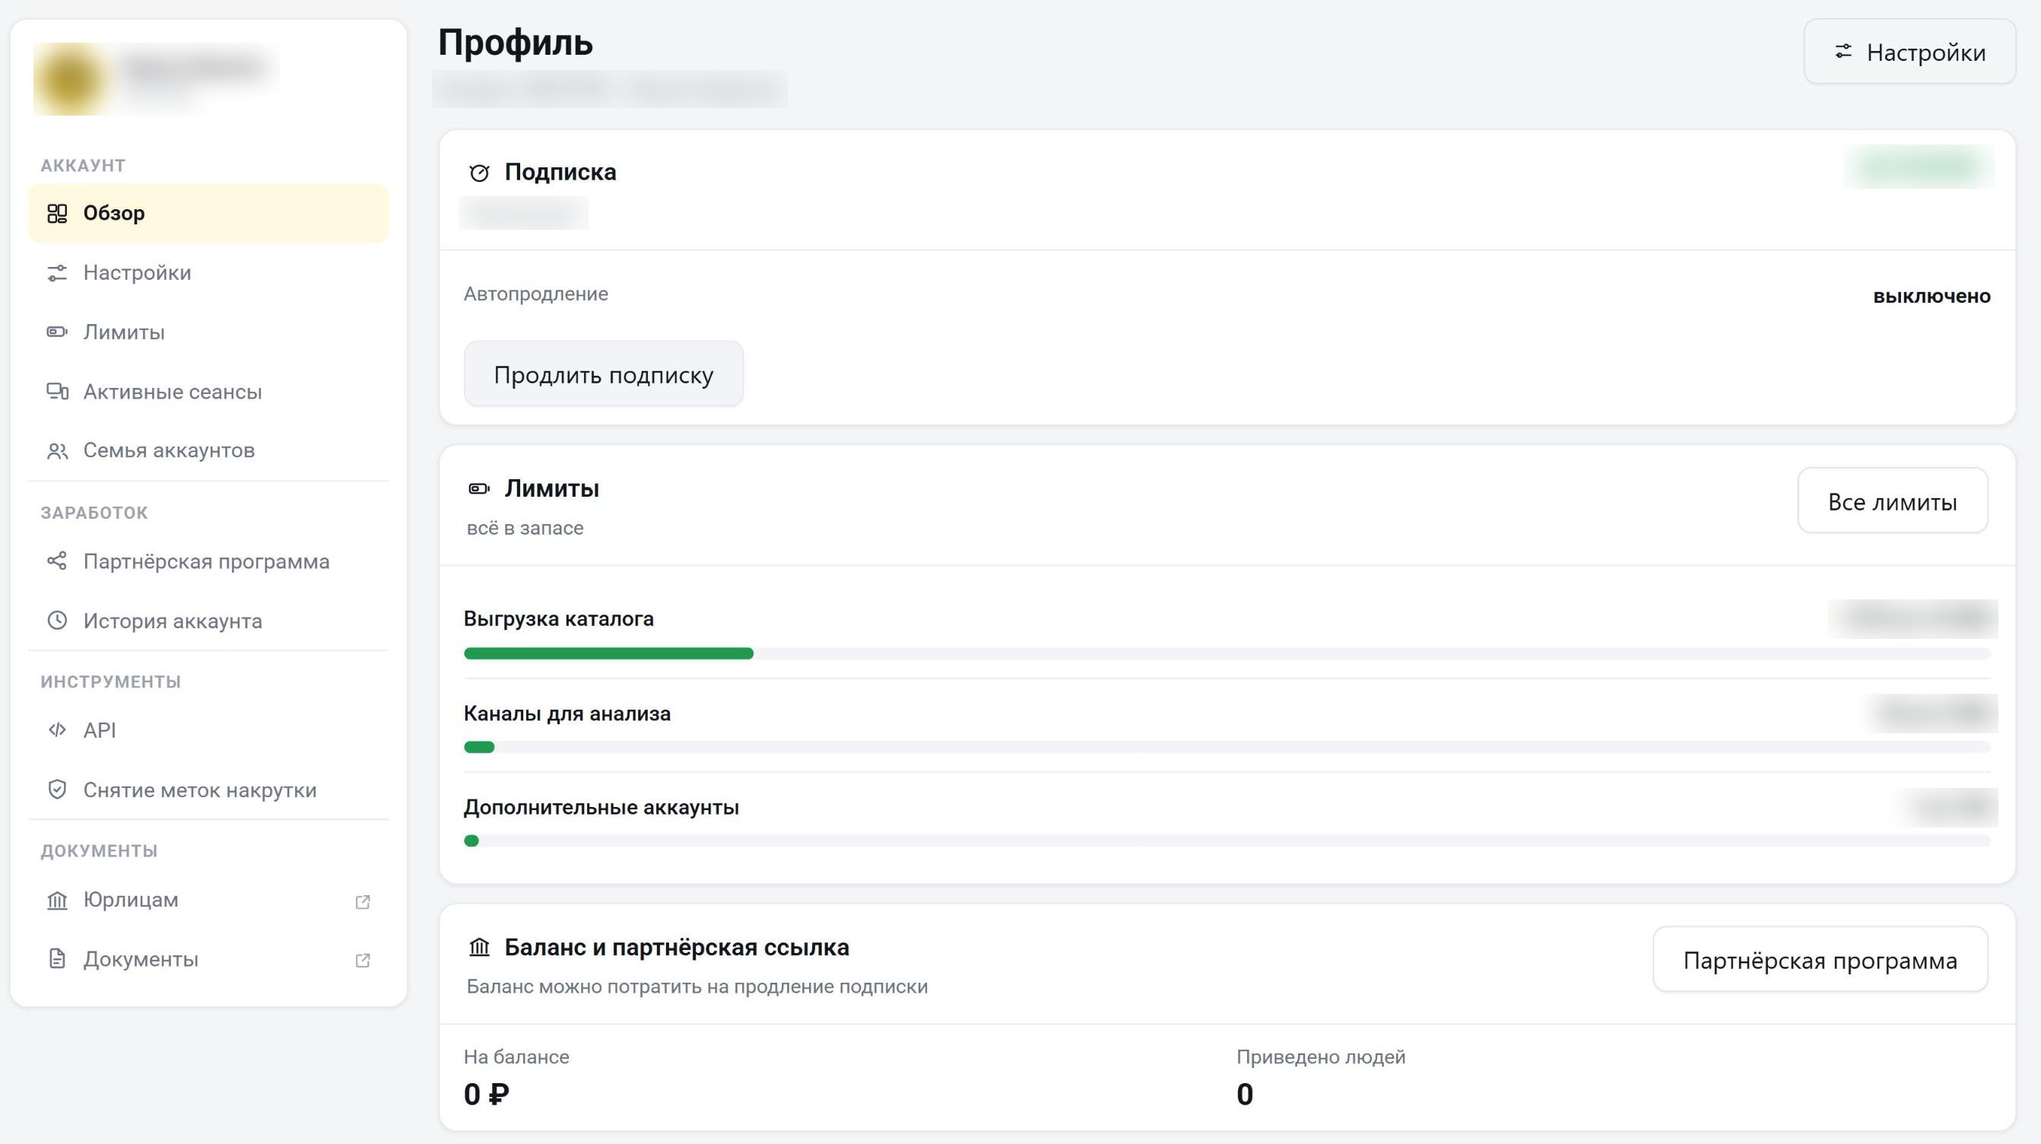This screenshot has width=2041, height=1144.
Task: Click the clock icon beside История аккаунта
Action: [57, 621]
